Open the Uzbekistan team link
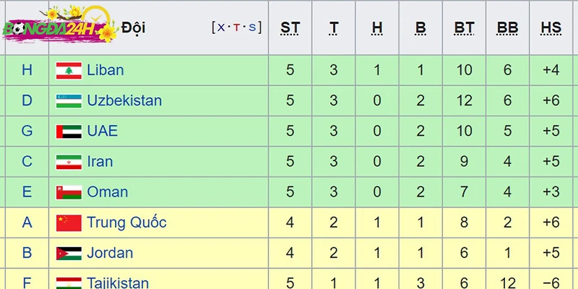Image resolution: width=578 pixels, height=289 pixels. point(124,100)
